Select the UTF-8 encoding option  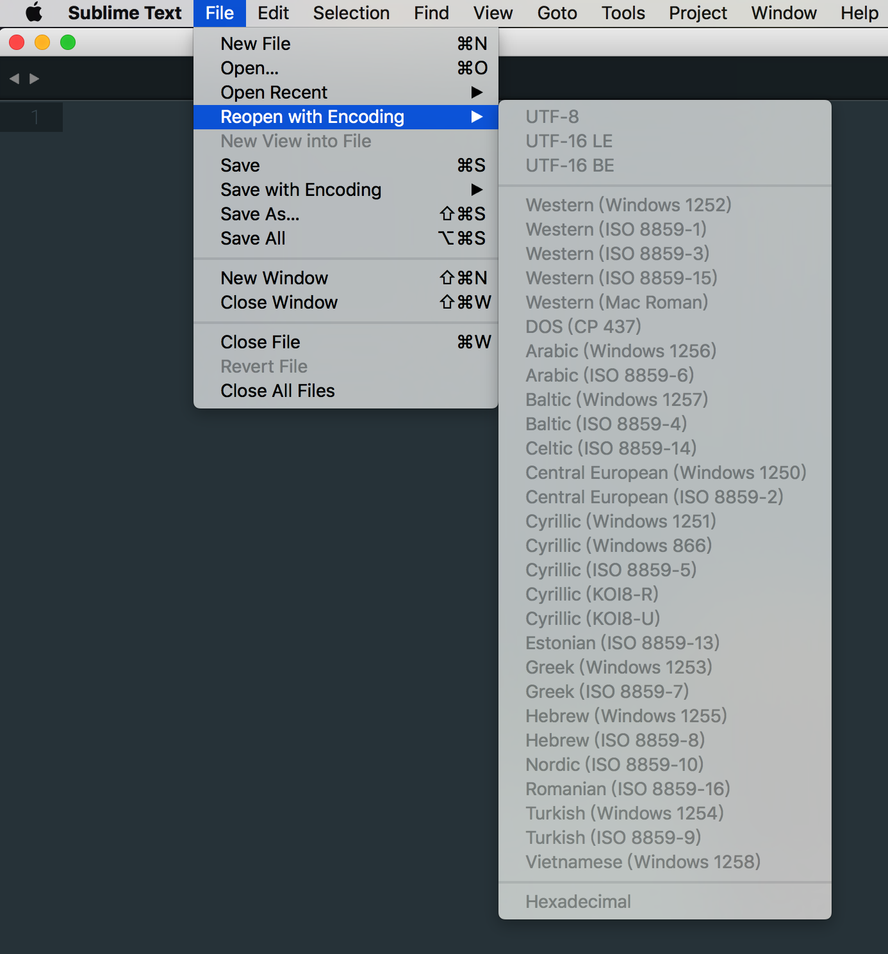(552, 117)
